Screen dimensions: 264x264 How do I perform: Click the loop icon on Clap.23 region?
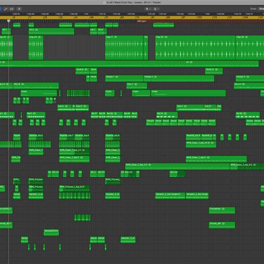[39, 37]
